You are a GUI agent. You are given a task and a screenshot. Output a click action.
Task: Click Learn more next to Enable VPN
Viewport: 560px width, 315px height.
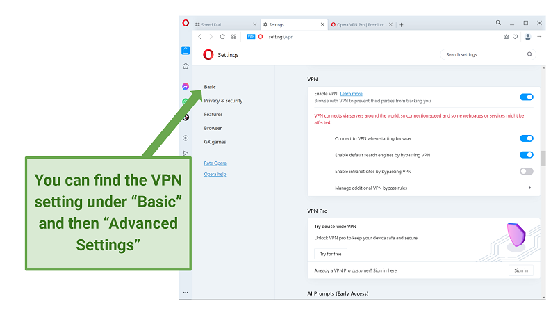[351, 94]
